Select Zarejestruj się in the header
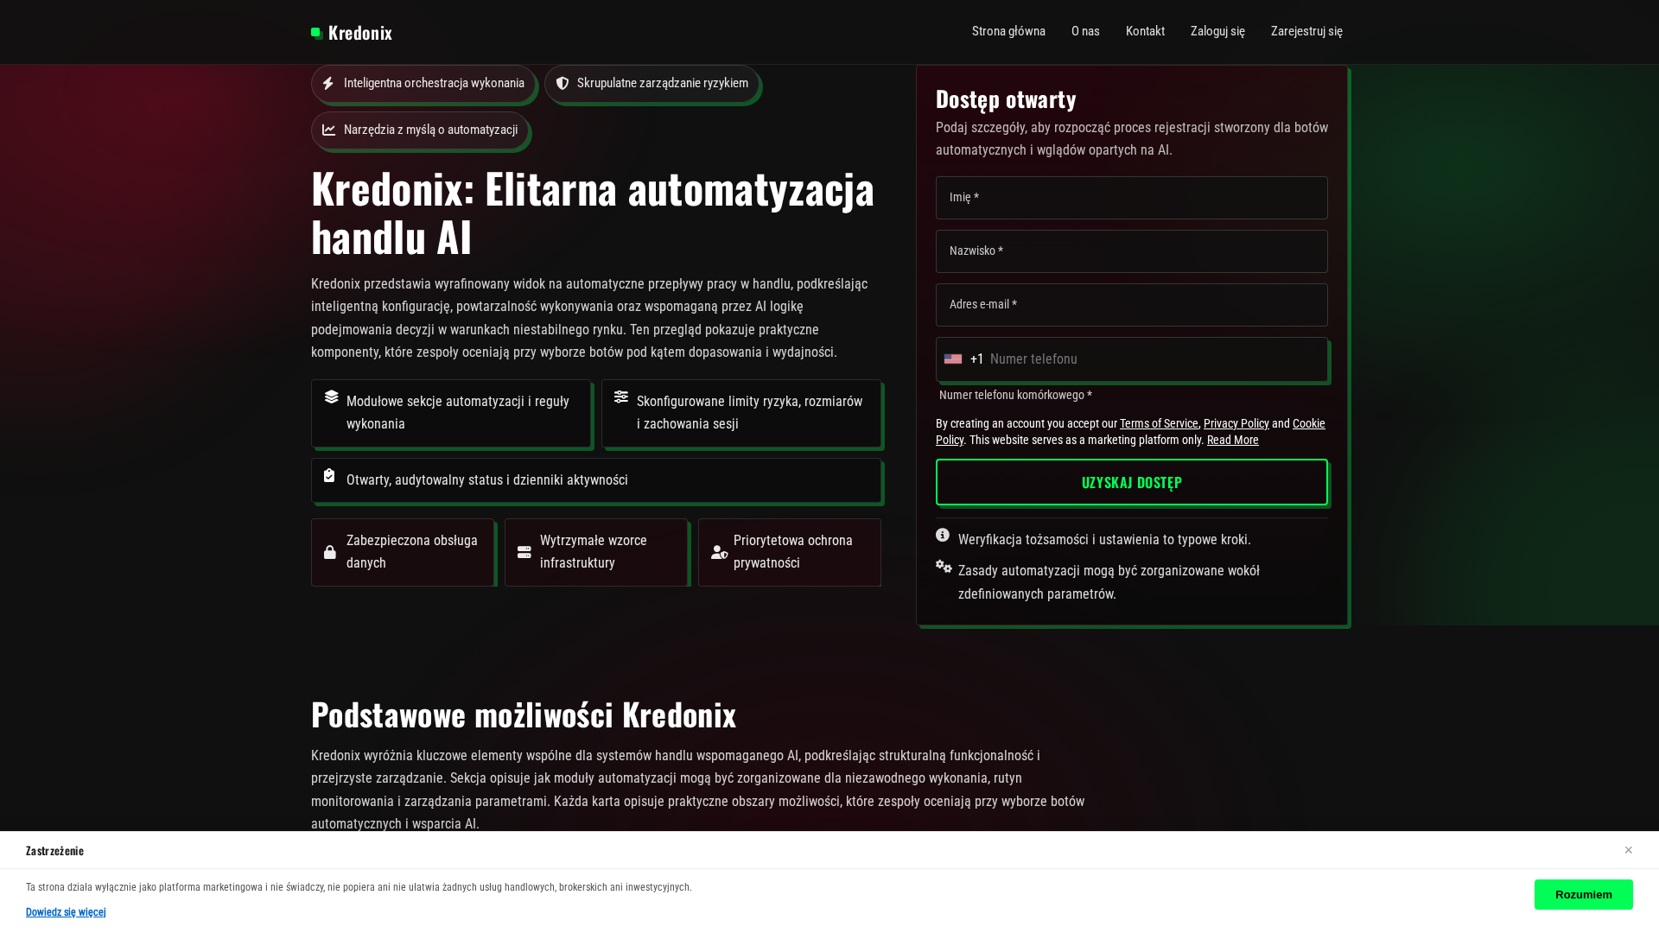 coord(1306,31)
